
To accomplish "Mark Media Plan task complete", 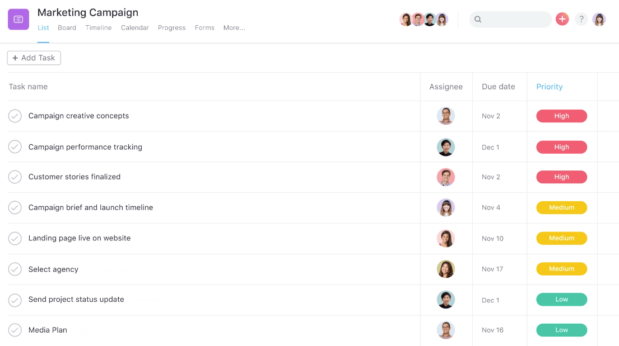I will click(15, 330).
